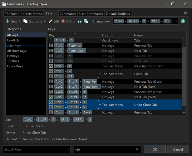Select the New Tab for Current row

(115, 66)
